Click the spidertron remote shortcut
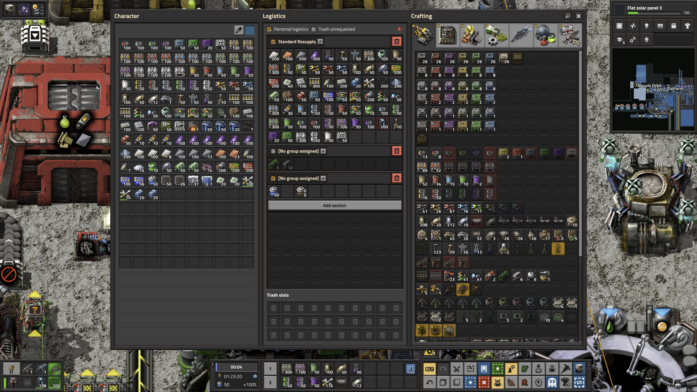The width and height of the screenshot is (697, 392). (552, 369)
